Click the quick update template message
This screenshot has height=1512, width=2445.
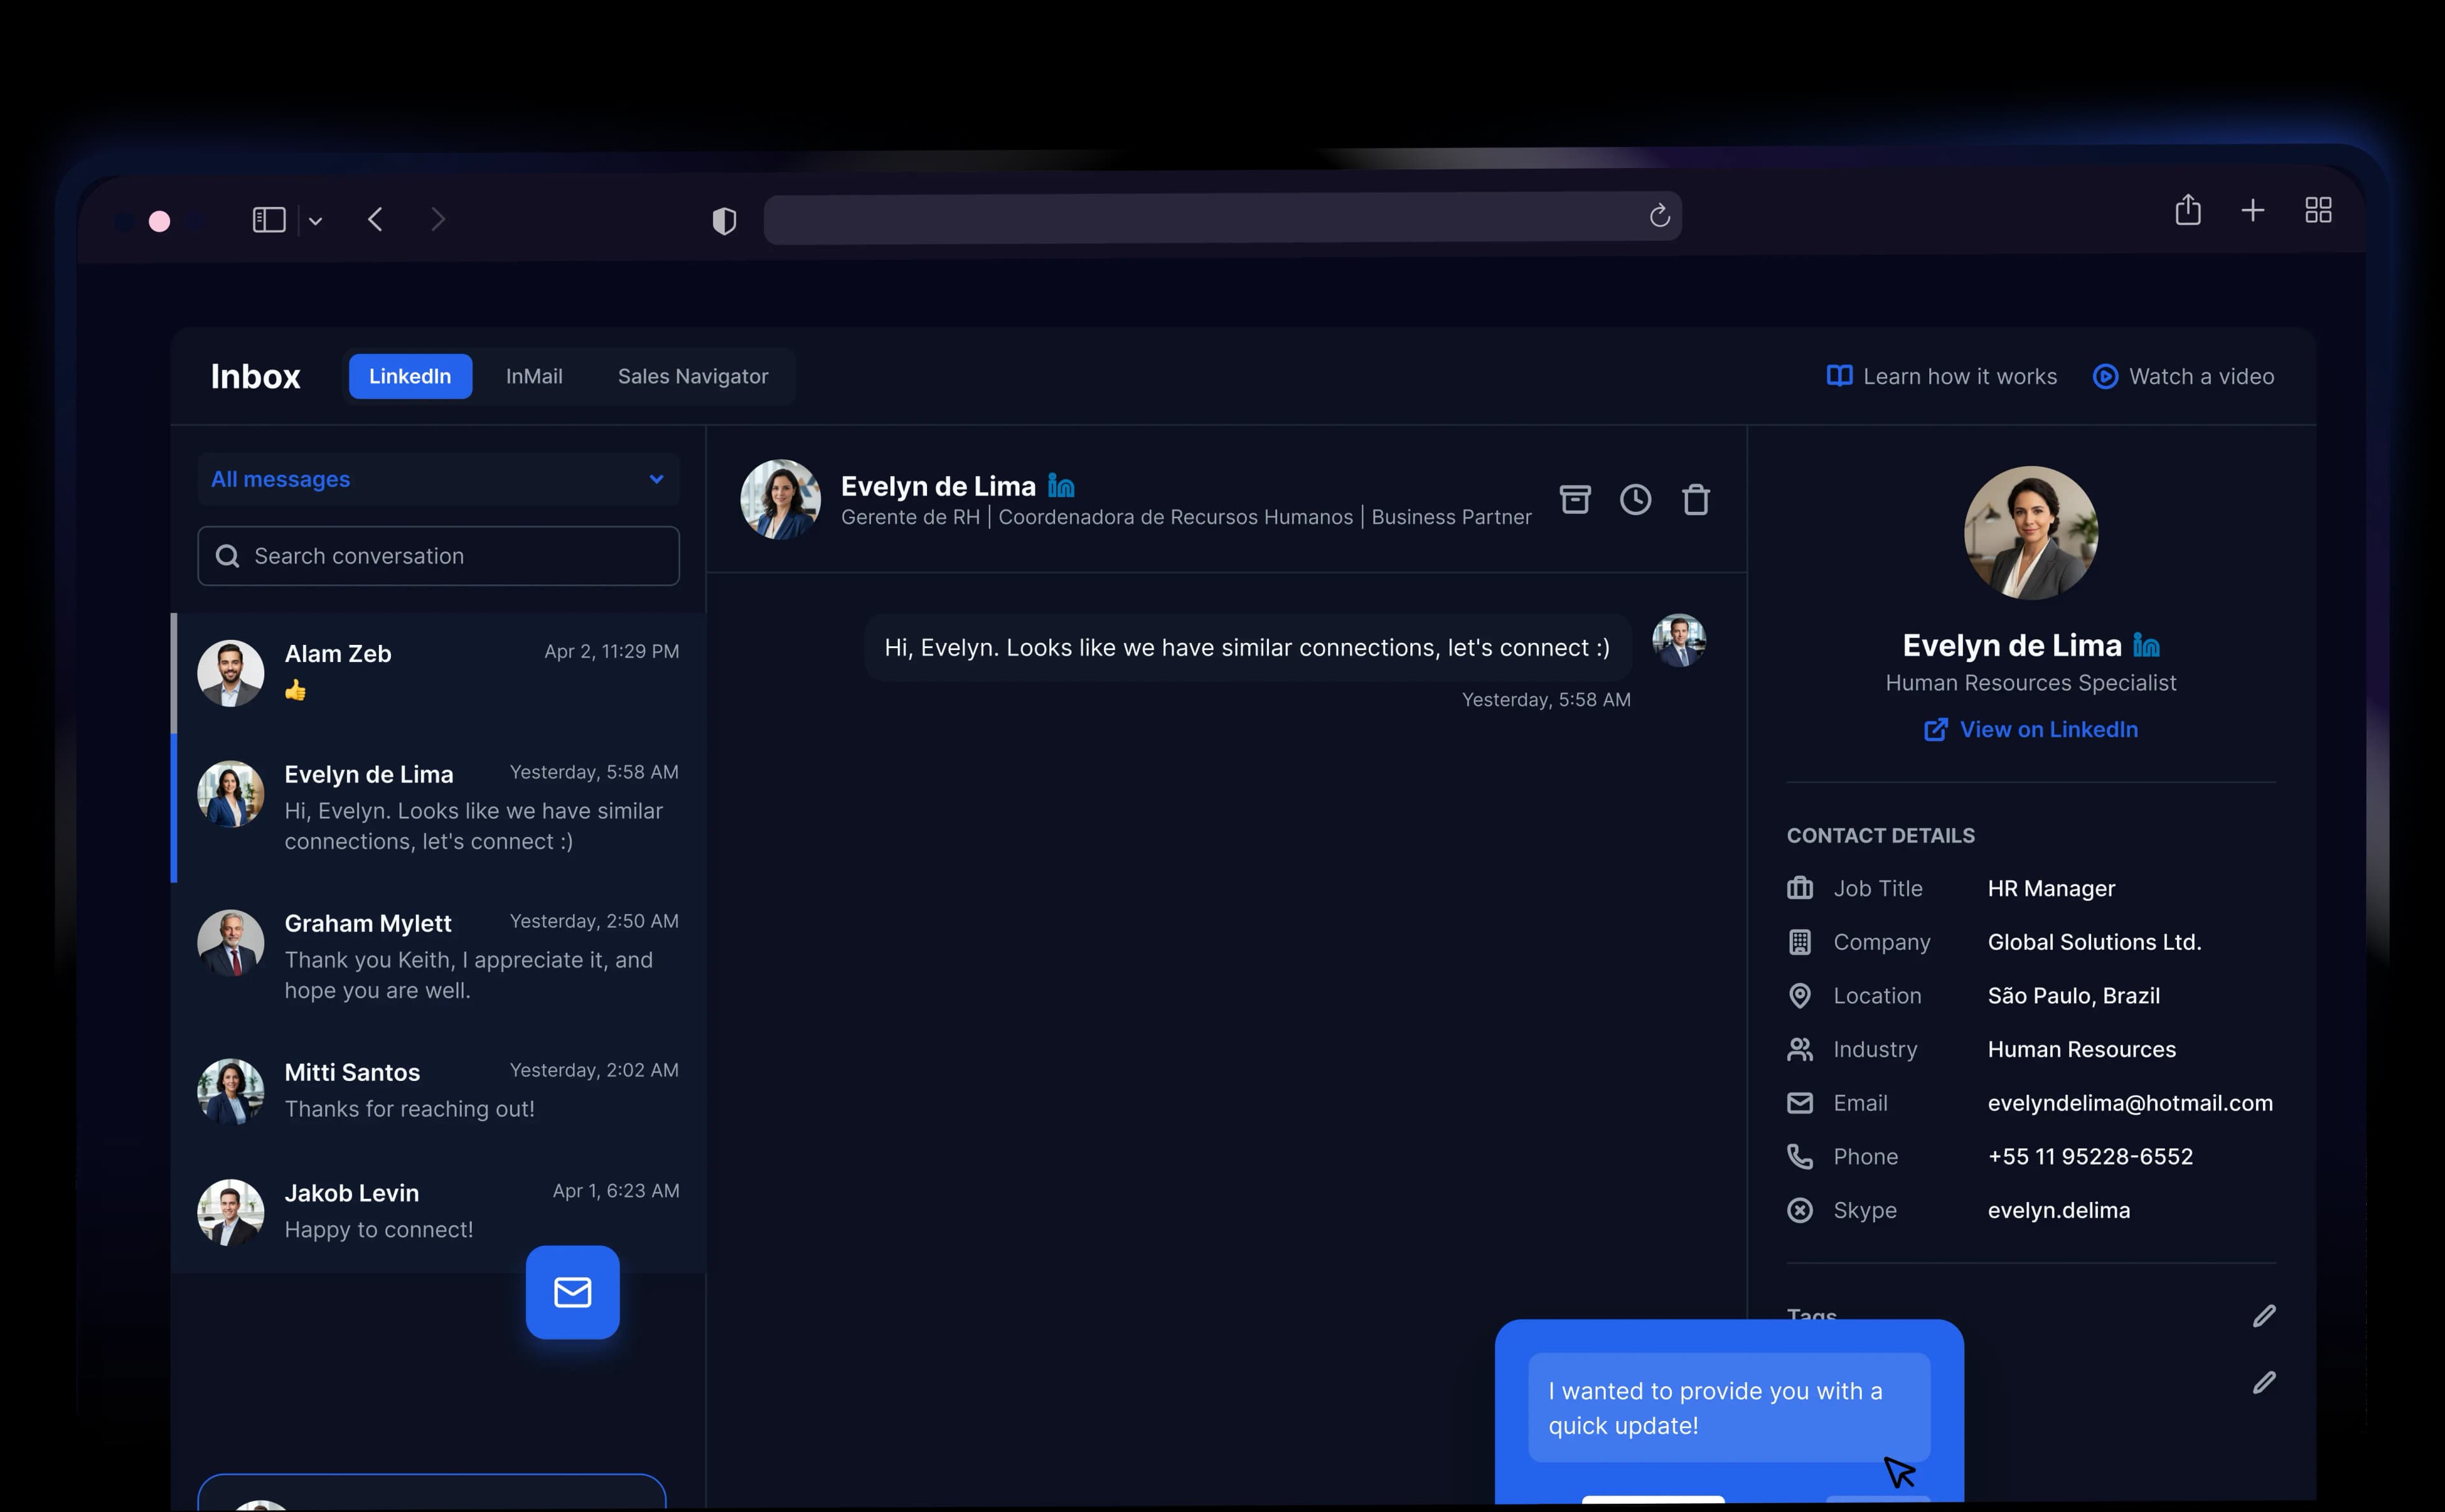point(1729,1408)
